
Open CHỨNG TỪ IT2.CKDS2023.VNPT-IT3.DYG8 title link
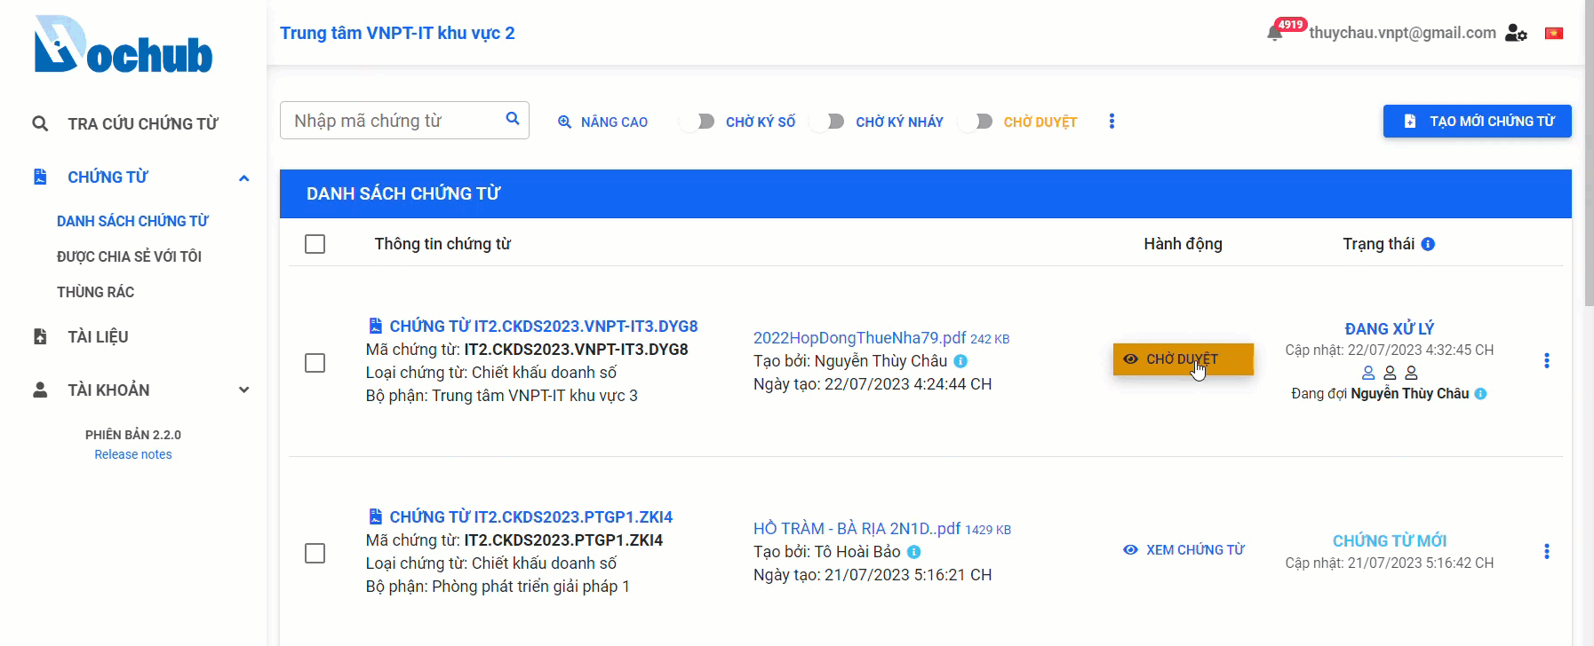pos(543,326)
